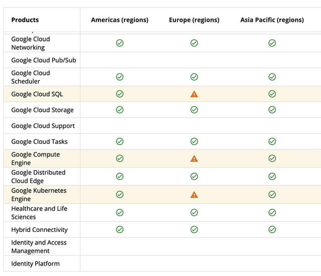Select the Hybrid Connectivity product name
This screenshot has height=276, width=321.
(39, 230)
